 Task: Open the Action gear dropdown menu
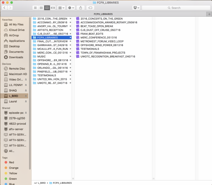[x=71, y=8]
